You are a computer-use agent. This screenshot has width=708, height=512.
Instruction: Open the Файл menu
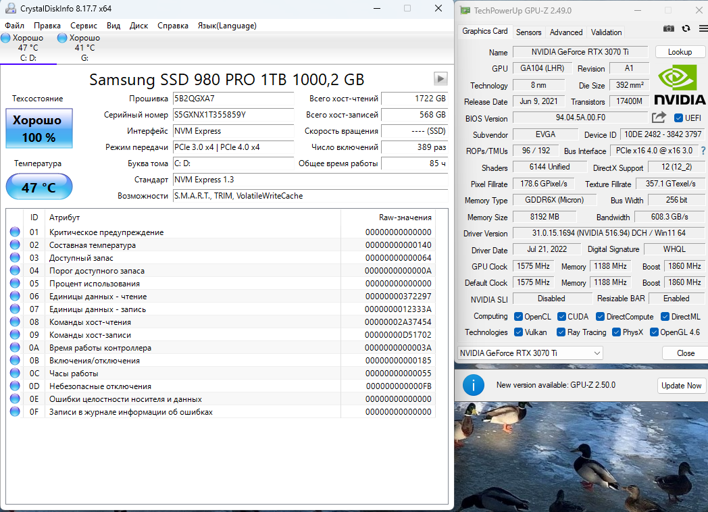click(x=14, y=26)
